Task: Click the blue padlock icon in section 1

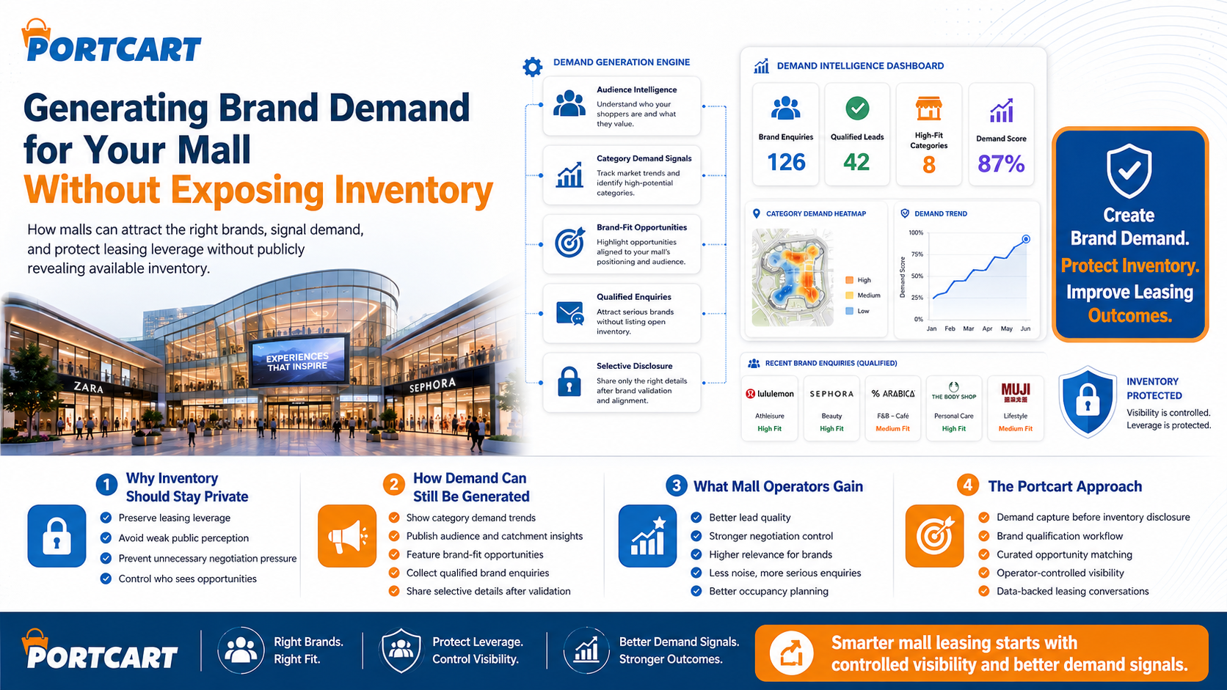Action: [57, 536]
